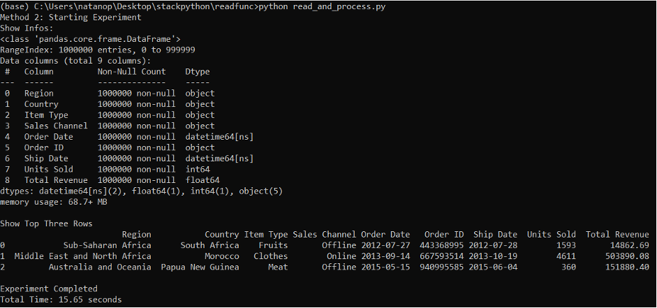Screen dimensions: 657x308
Task: Click the 'Online' sales channel cell
Action: click(x=341, y=256)
